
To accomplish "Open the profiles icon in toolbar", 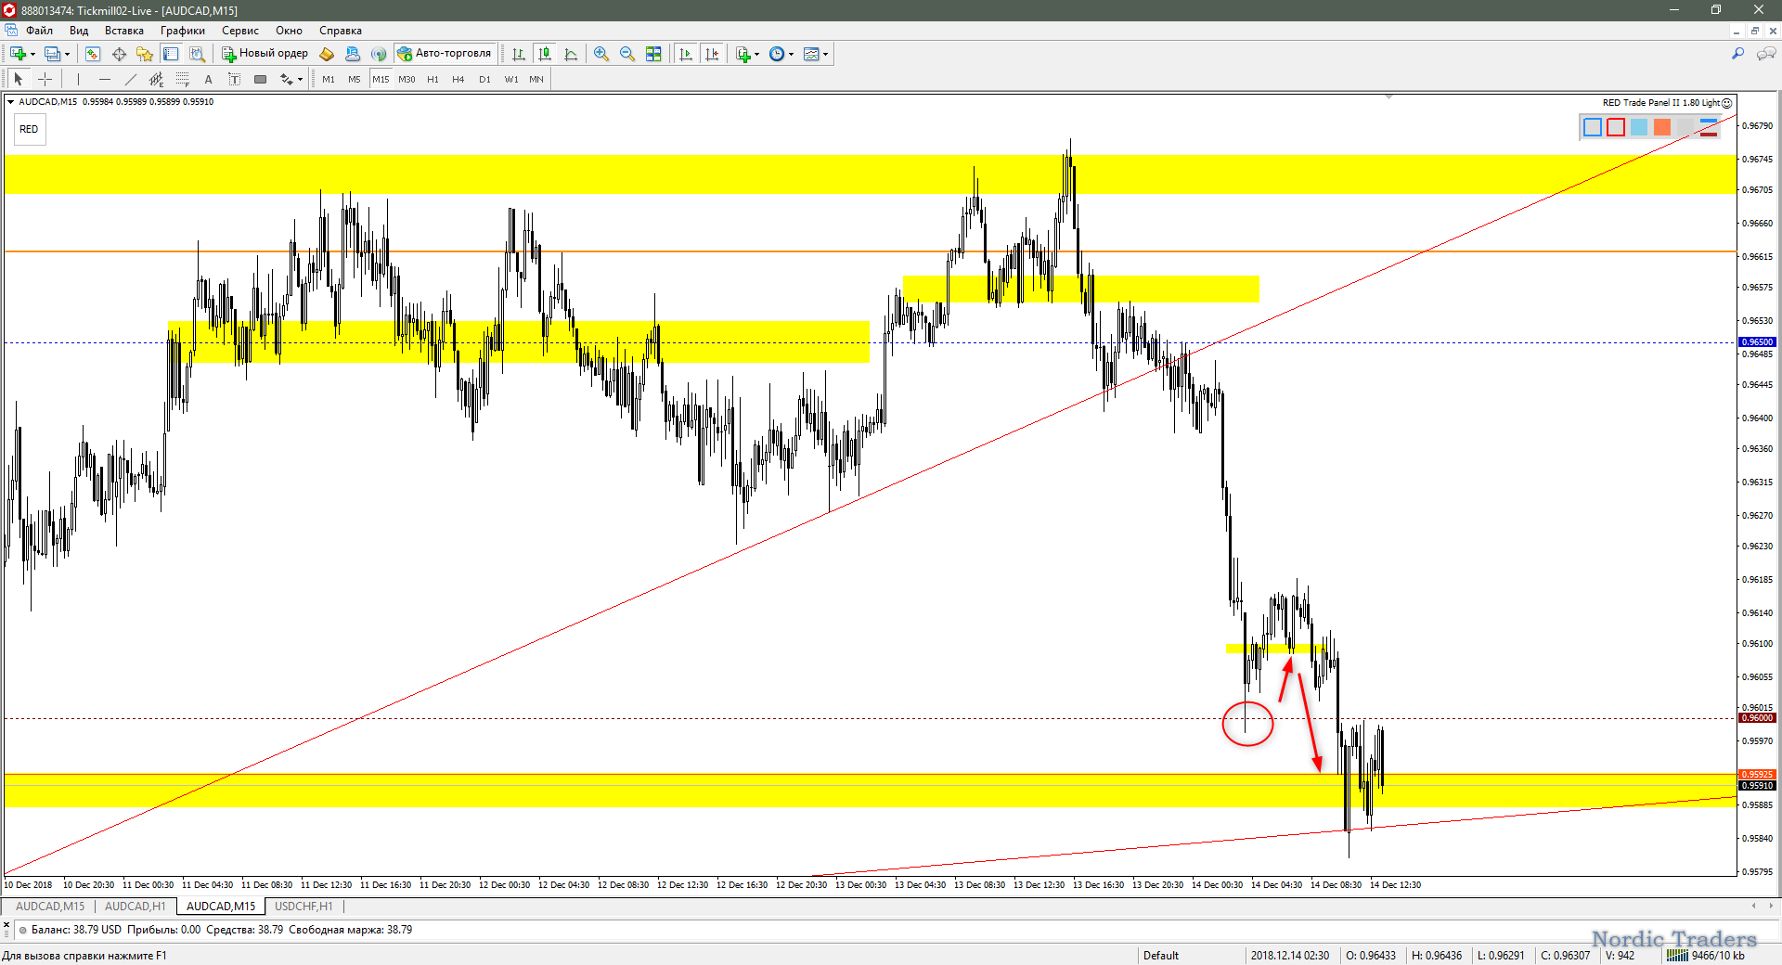I will [53, 54].
